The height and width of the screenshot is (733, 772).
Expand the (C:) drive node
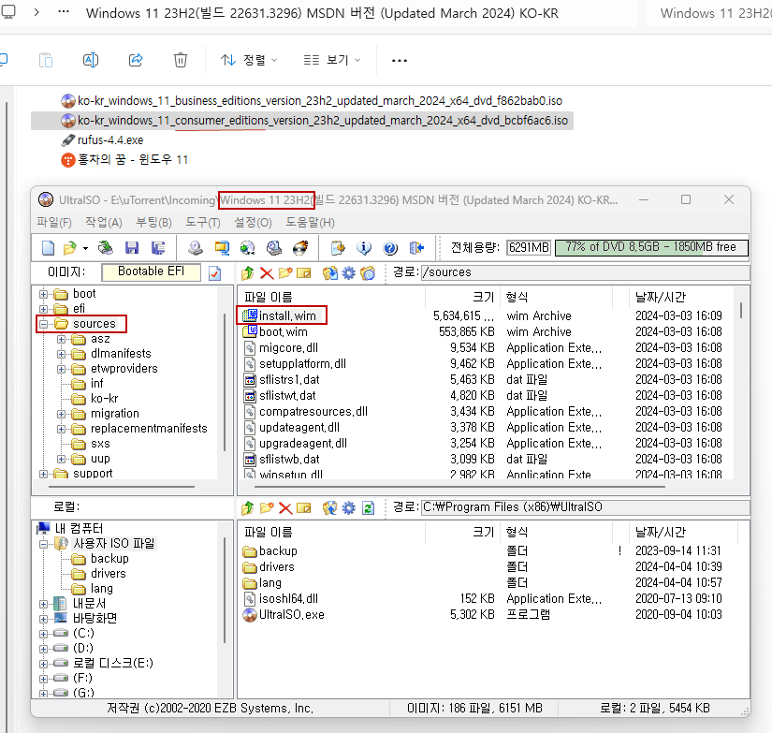click(x=44, y=634)
